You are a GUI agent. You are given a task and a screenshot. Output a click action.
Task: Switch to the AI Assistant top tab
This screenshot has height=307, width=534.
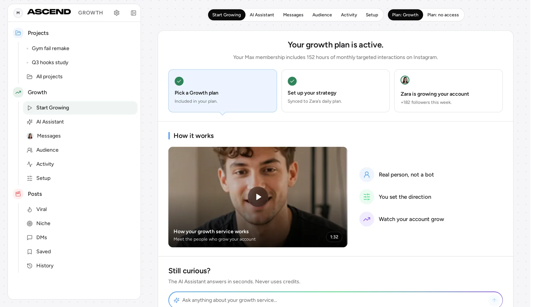pos(262,15)
